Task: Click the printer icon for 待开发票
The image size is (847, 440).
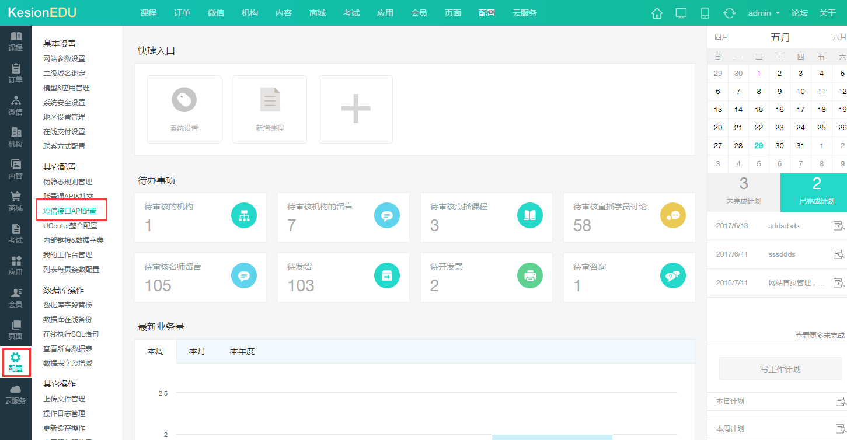Action: coord(529,276)
